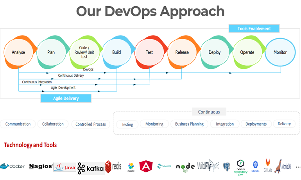The image size is (301, 180).
Task: Select the Communication pill
Action: point(18,124)
